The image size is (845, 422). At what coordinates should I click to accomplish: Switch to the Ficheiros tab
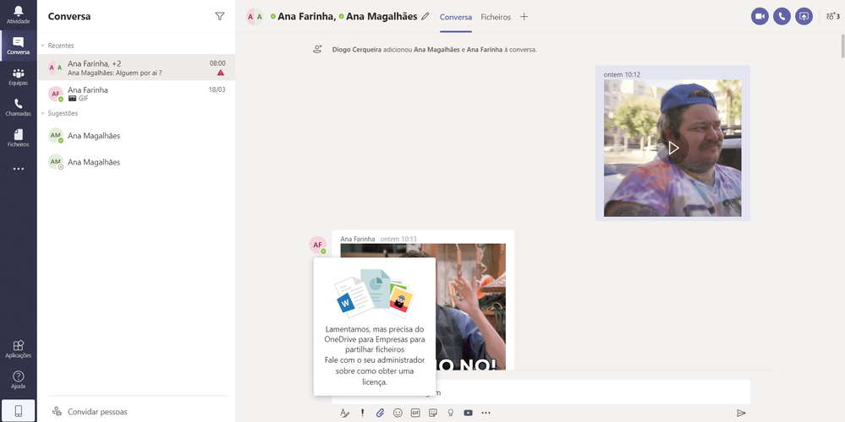point(496,17)
